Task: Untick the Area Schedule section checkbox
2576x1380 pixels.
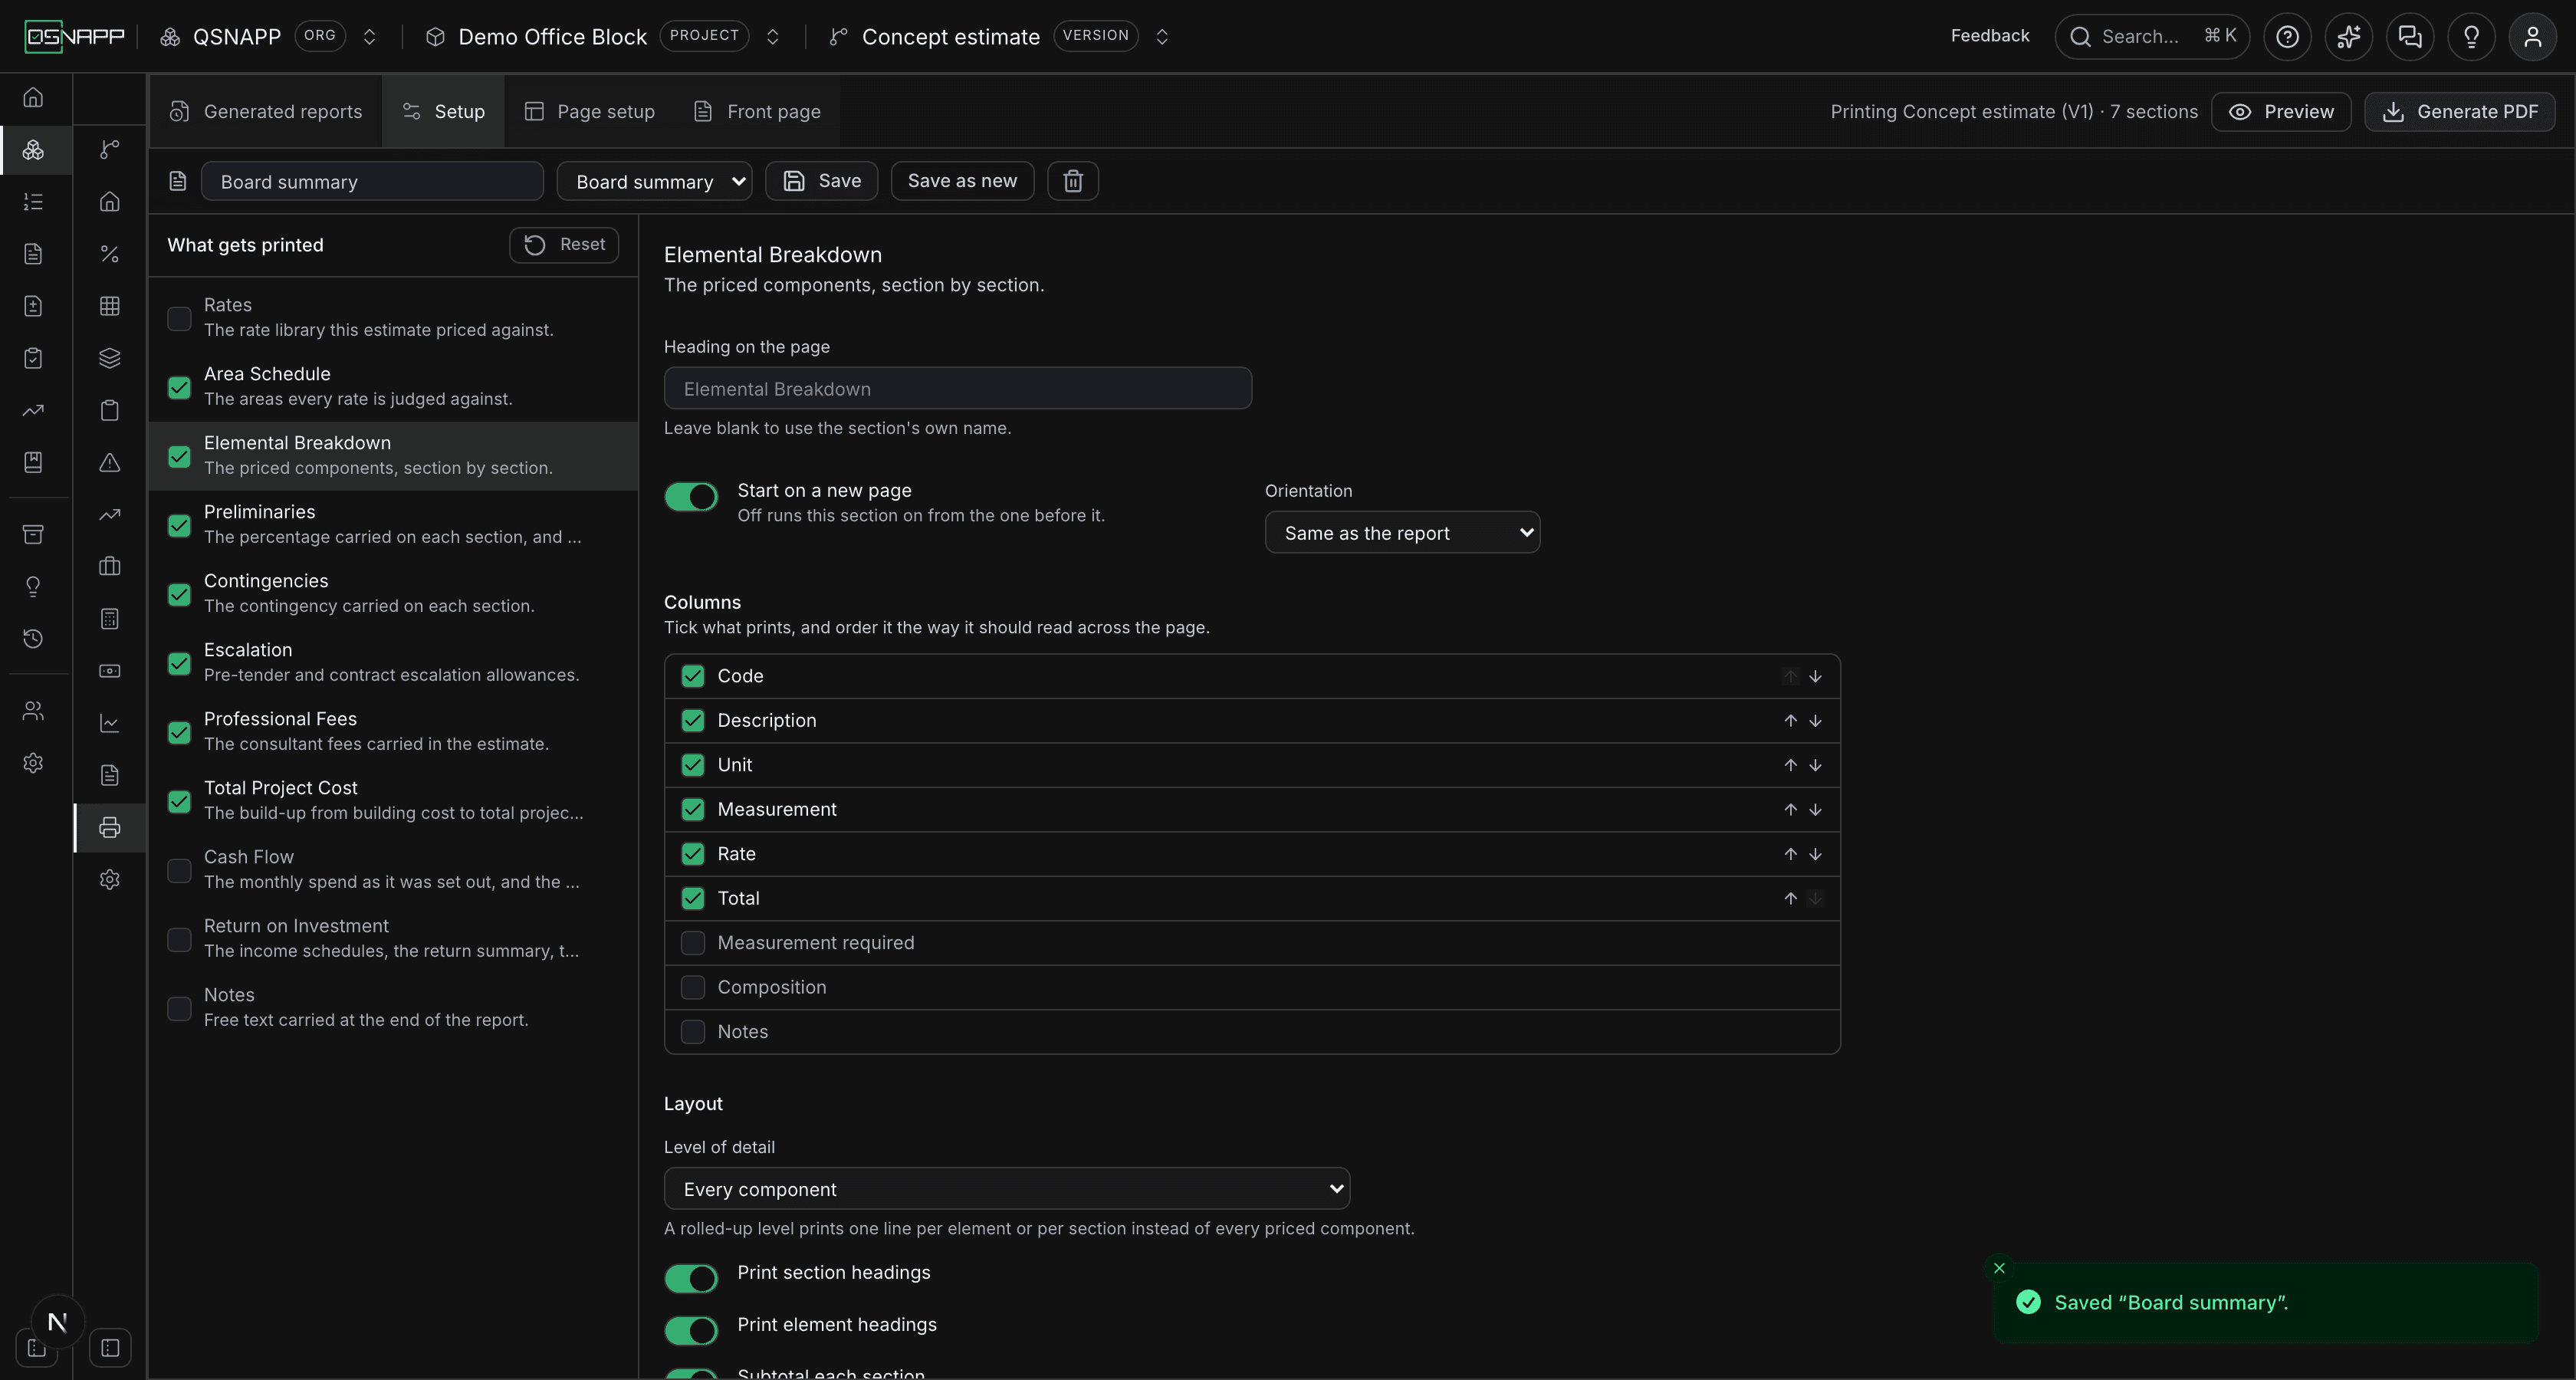Action: [179, 387]
